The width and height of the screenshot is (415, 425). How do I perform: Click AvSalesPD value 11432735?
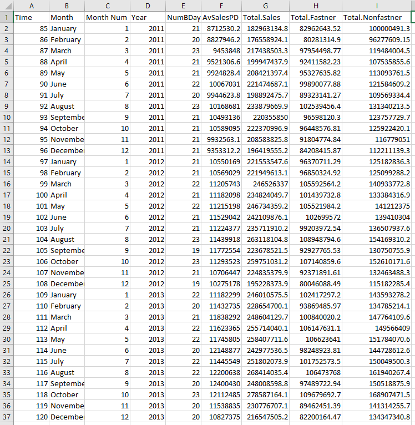coord(221,306)
